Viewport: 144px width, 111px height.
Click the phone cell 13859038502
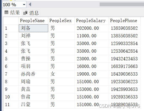tap(125, 28)
